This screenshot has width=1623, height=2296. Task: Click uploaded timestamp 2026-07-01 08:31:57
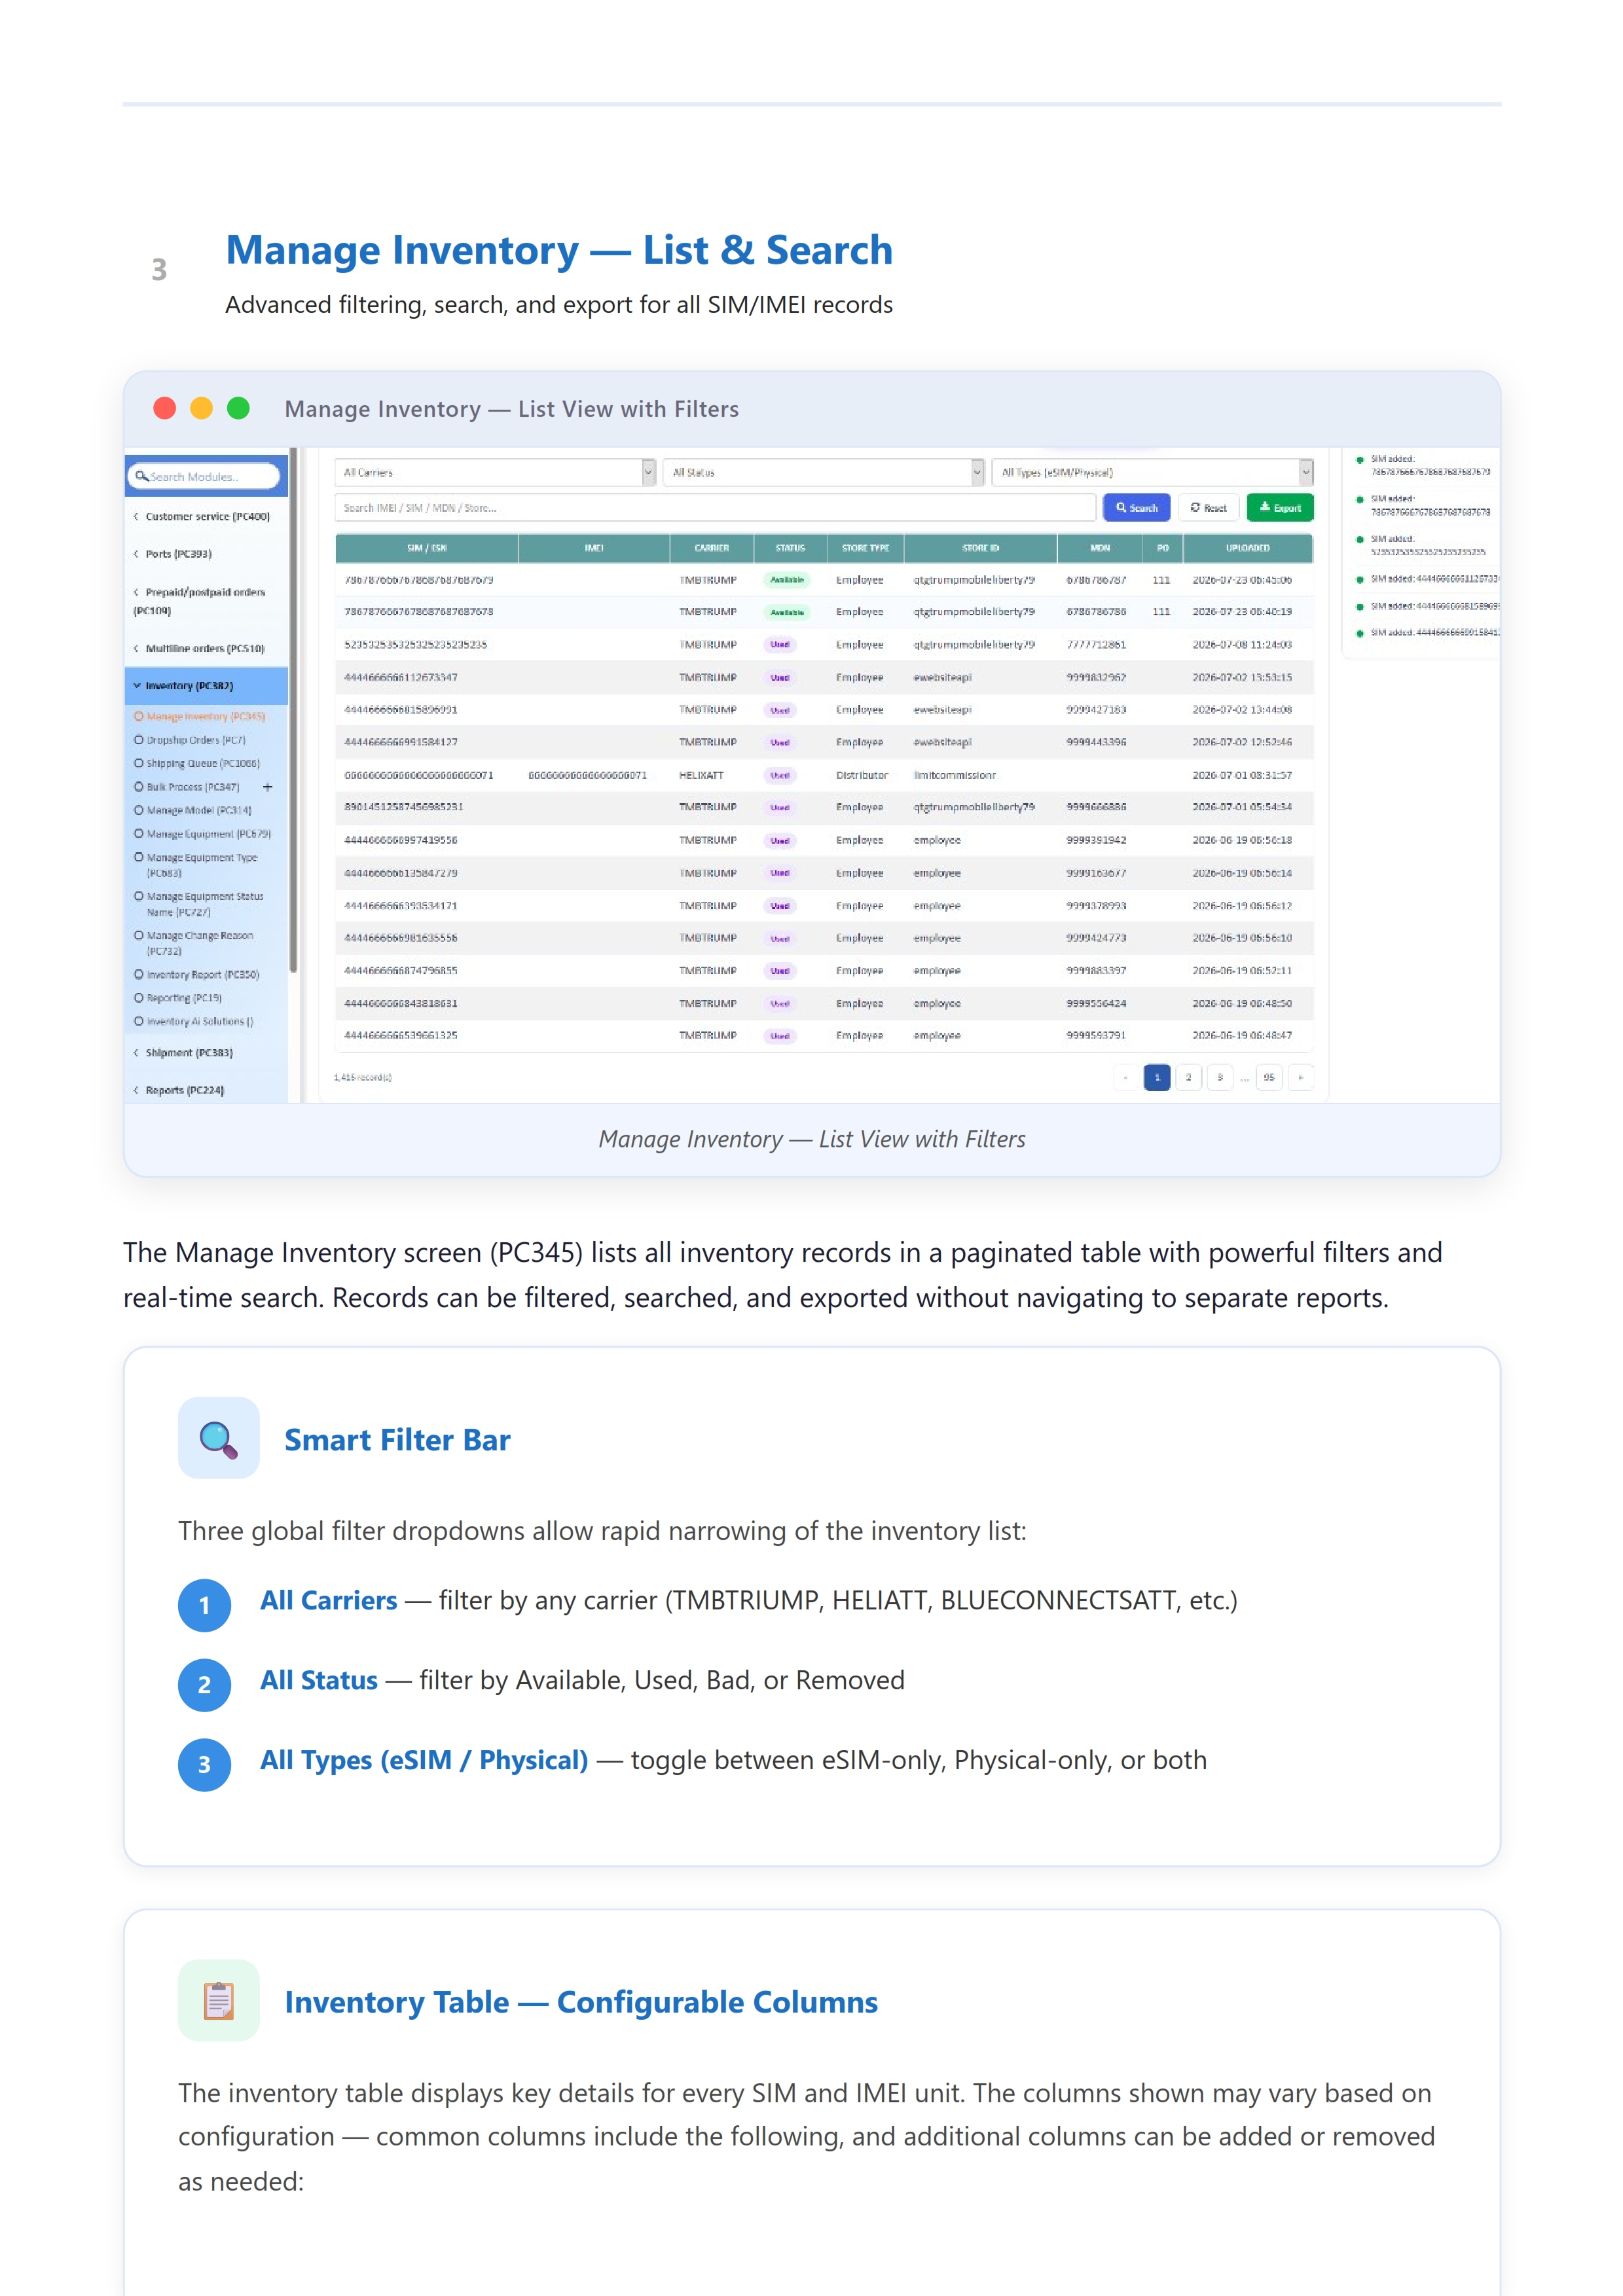point(1242,775)
